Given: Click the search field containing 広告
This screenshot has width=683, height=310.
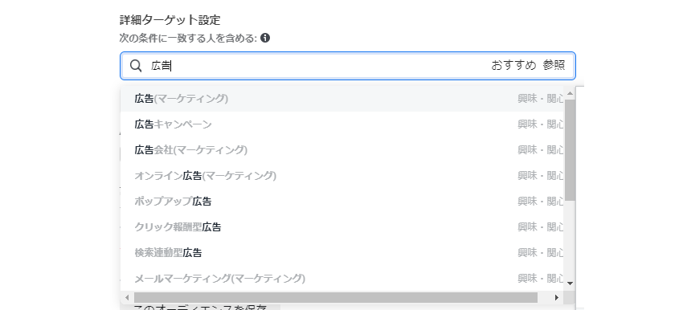Looking at the screenshot, I should [x=348, y=66].
